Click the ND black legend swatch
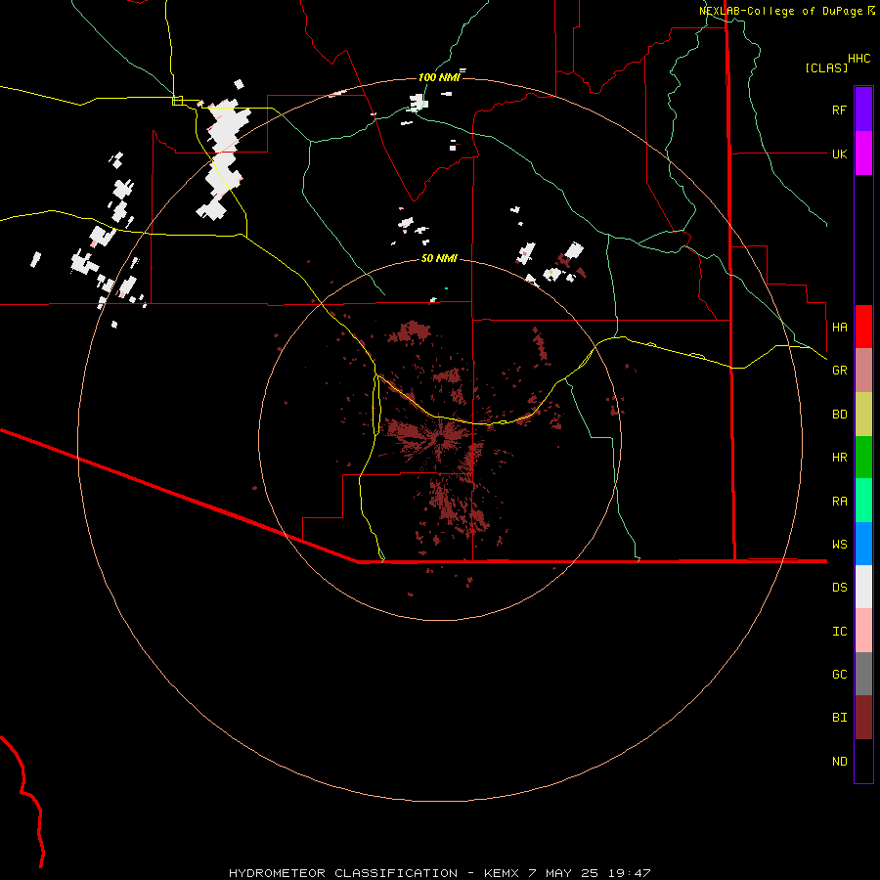The width and height of the screenshot is (880, 880). 863,761
